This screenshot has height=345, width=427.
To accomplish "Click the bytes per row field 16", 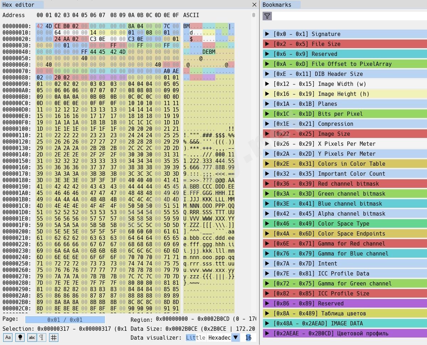I will coord(248,338).
